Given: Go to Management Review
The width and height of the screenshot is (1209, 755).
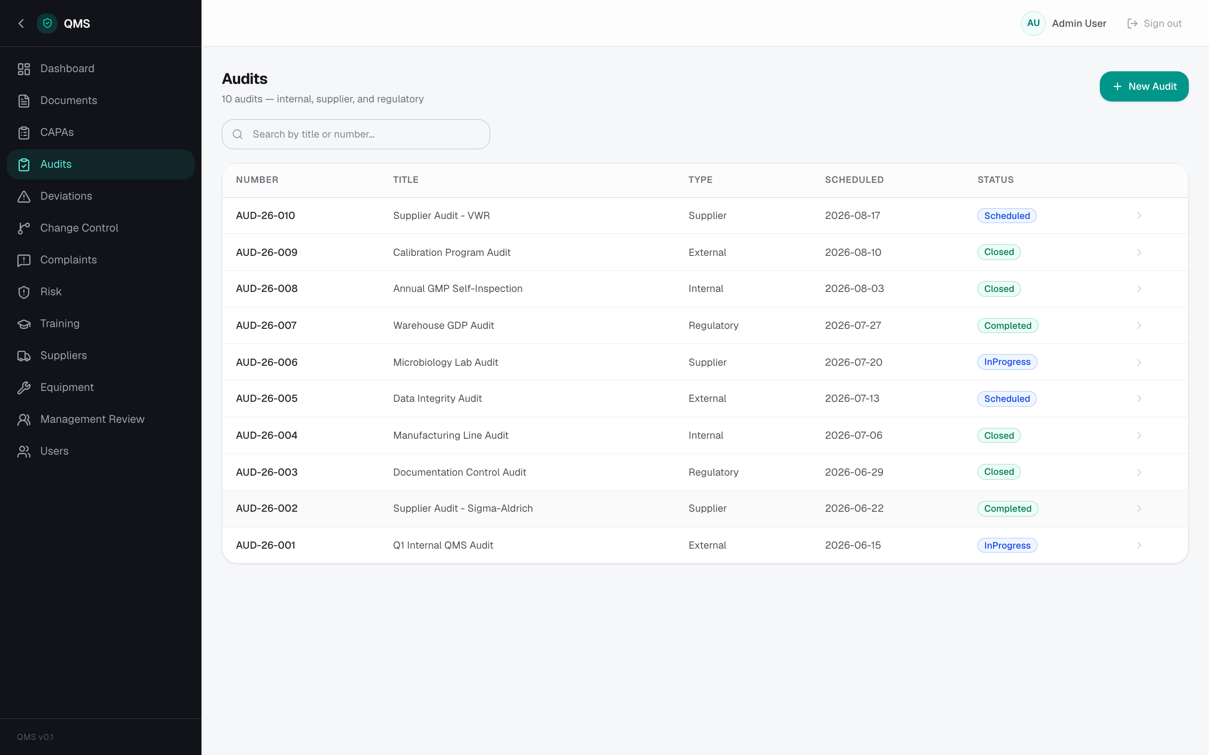Looking at the screenshot, I should 100,419.
